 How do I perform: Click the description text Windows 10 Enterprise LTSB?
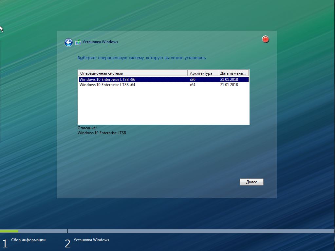(x=102, y=133)
